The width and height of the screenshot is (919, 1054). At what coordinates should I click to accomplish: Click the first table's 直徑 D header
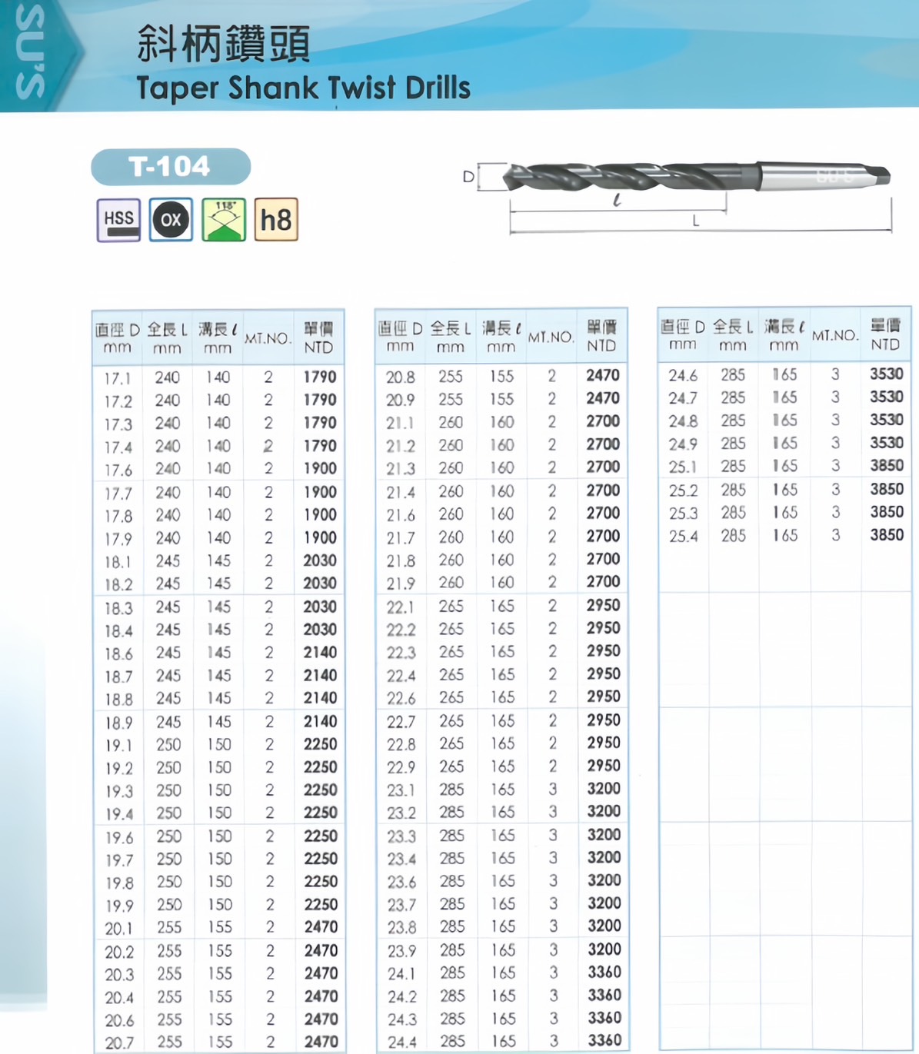118,338
